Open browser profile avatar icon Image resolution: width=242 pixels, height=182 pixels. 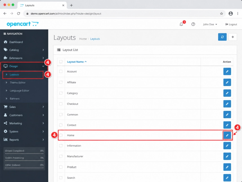pyautogui.click(x=230, y=14)
